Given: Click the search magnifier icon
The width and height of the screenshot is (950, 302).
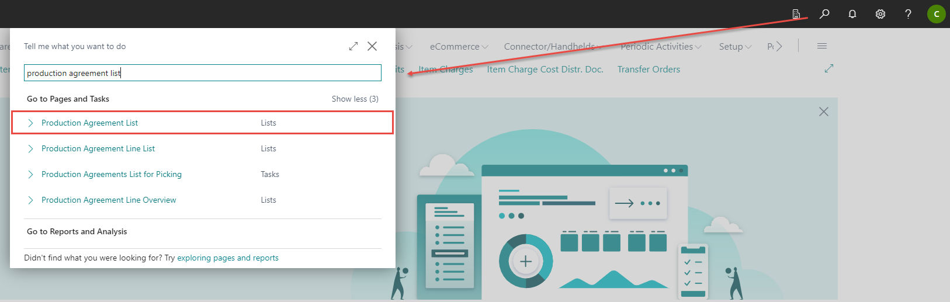Looking at the screenshot, I should (x=824, y=14).
